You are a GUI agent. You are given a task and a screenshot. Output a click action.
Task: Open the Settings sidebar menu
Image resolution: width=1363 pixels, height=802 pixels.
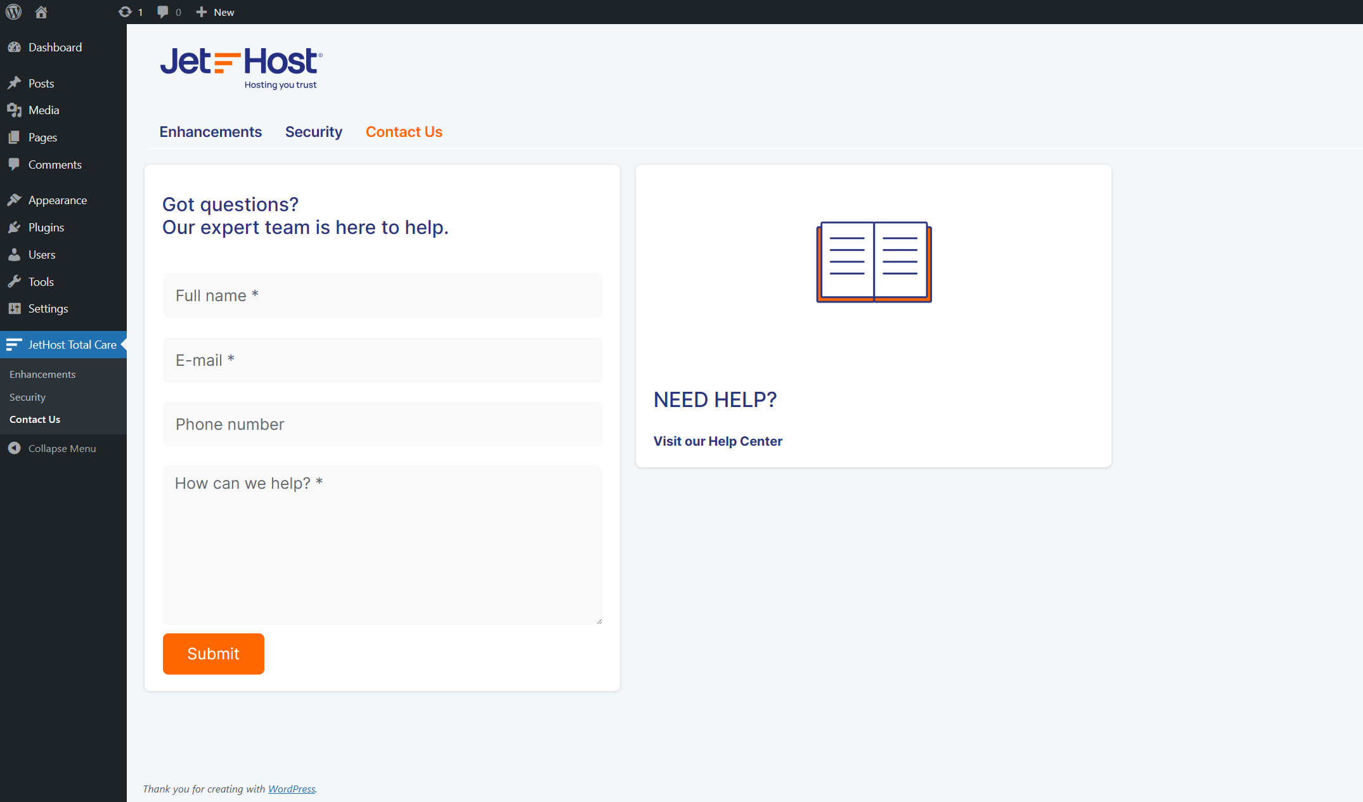coord(48,309)
